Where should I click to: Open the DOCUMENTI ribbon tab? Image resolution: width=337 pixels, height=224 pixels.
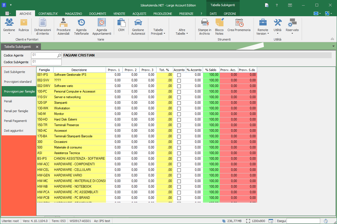point(98,14)
